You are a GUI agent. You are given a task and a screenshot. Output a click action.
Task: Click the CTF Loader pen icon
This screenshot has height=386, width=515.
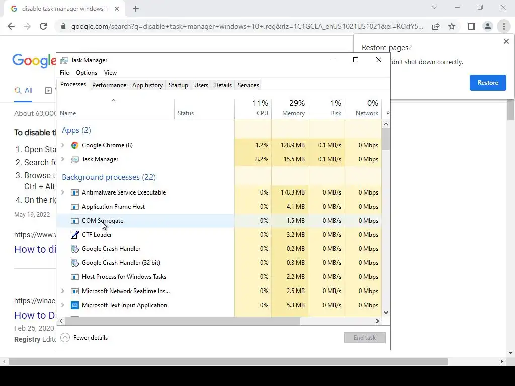(75, 235)
